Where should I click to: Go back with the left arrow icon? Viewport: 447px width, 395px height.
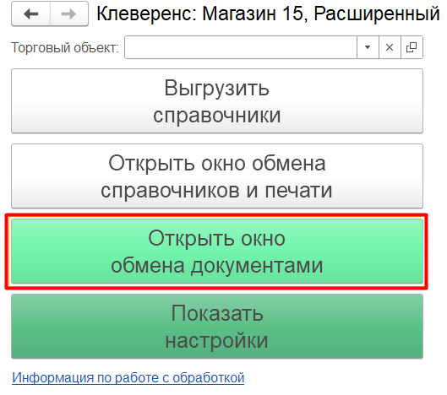click(x=30, y=14)
